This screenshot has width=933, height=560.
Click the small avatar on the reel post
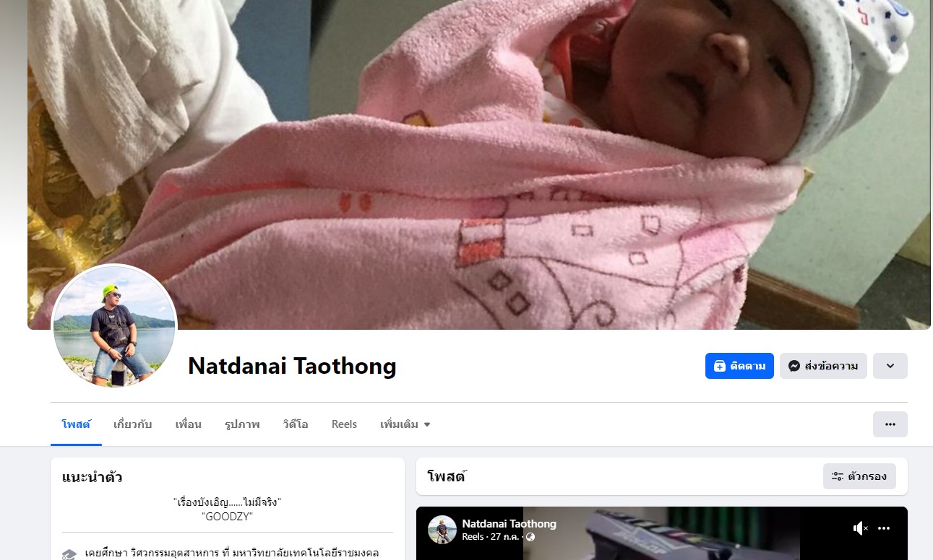coord(442,530)
